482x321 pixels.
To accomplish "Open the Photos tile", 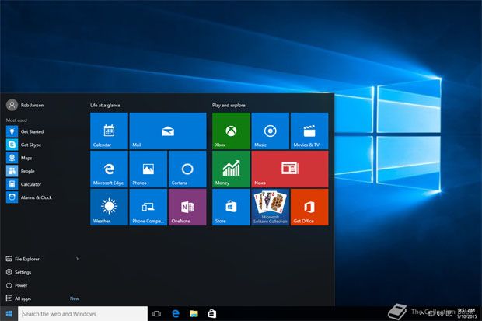I will click(148, 169).
